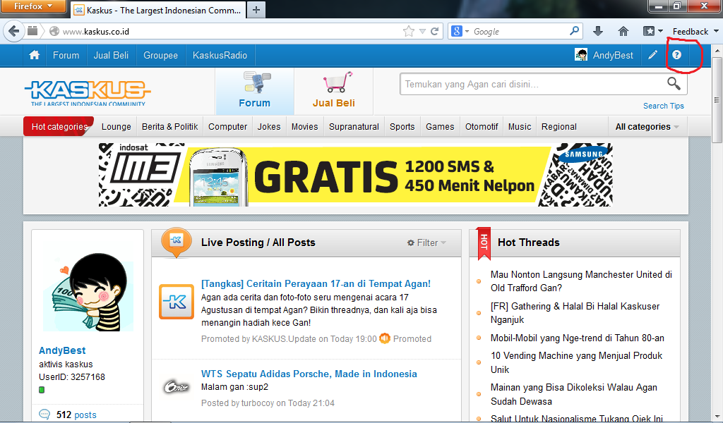
Task: Open Gathering Halal Bi Halal Kaskuser thread
Action: pos(575,312)
